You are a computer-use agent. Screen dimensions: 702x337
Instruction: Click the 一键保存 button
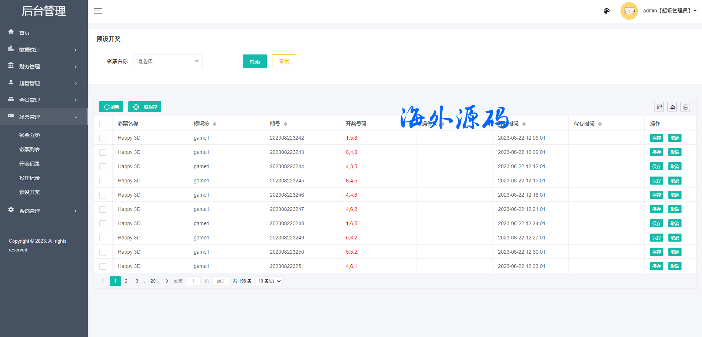click(145, 107)
